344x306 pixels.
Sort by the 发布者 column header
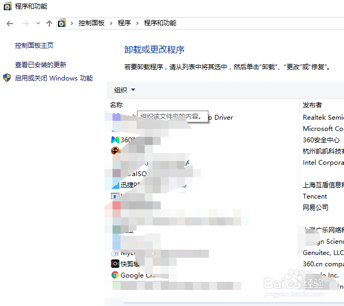312,105
